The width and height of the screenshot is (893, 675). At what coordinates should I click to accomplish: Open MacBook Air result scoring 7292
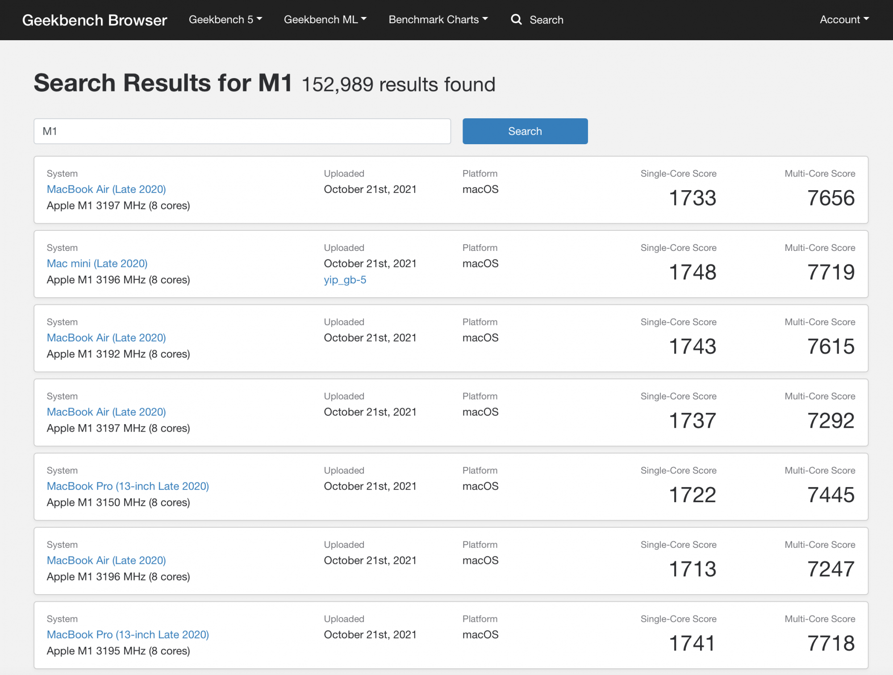pyautogui.click(x=106, y=412)
